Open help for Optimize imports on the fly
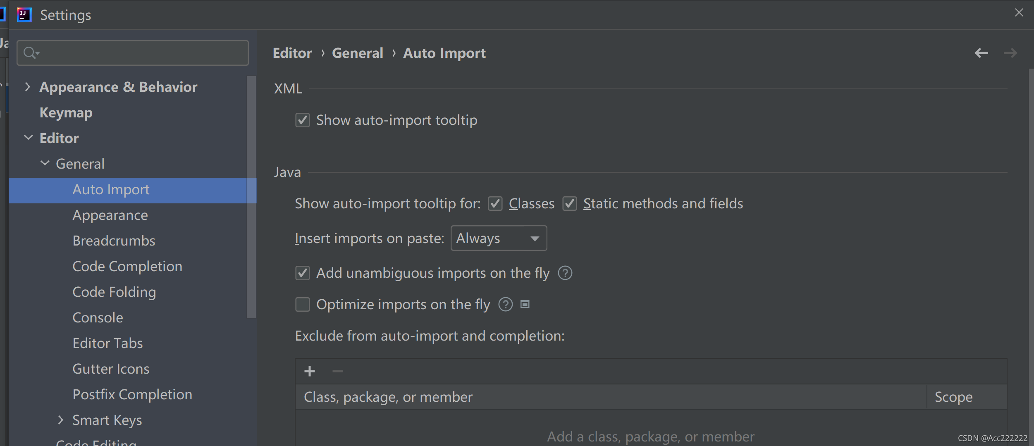 click(505, 305)
